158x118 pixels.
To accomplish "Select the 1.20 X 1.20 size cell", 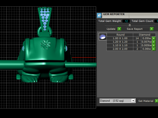I will click(x=120, y=42).
